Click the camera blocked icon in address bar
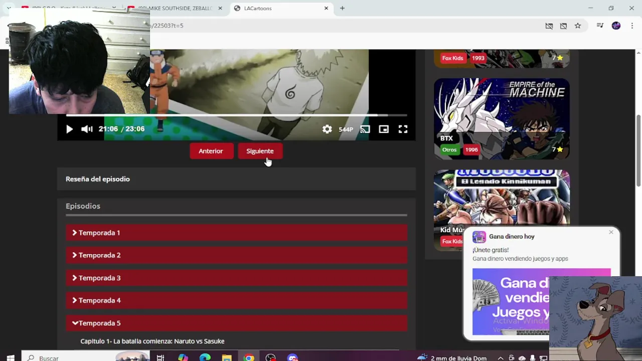 (549, 26)
